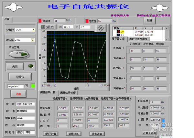Click the c1 value field 4.7
The height and width of the screenshot is (138, 194).
click(85, 27)
